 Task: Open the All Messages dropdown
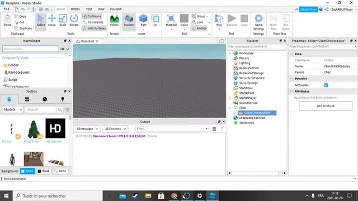87,129
